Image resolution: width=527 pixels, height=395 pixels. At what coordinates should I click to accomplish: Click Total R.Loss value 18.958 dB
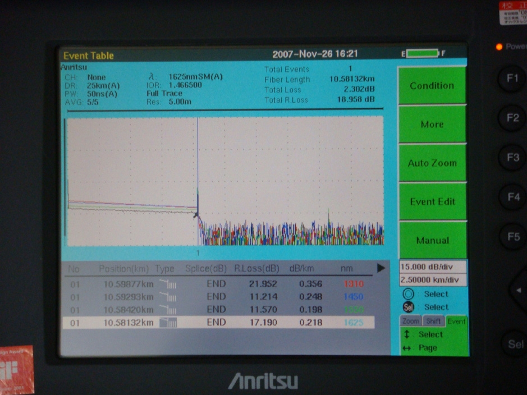coord(356,99)
